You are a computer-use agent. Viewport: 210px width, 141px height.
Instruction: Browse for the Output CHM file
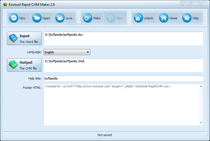pyautogui.click(x=24, y=65)
